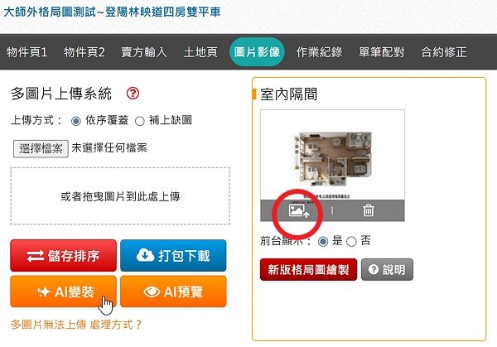The width and height of the screenshot is (497, 347).
Task: Open the 土地頁 tab
Action: pos(200,52)
